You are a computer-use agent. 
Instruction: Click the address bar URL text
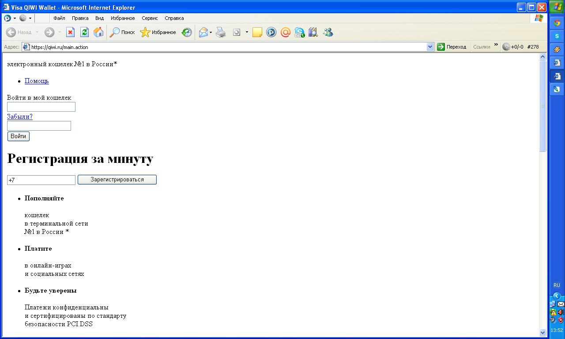(x=59, y=47)
